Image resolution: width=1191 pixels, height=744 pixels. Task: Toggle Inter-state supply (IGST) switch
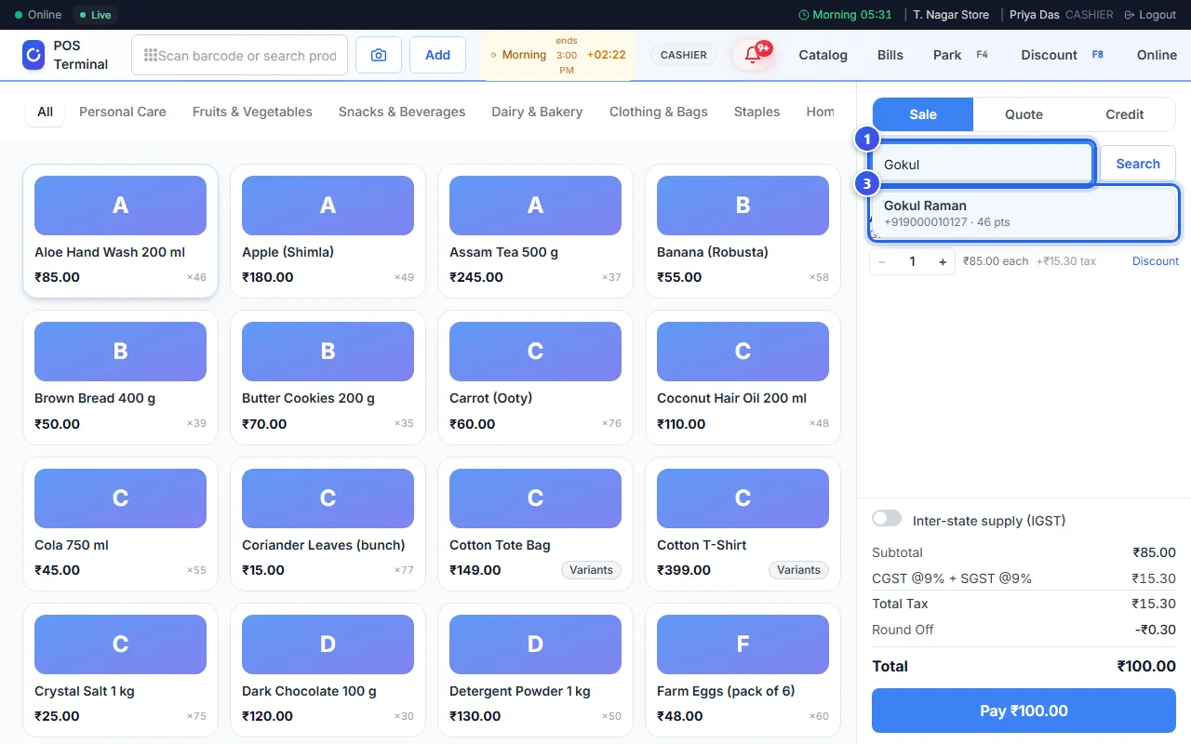[x=887, y=519]
